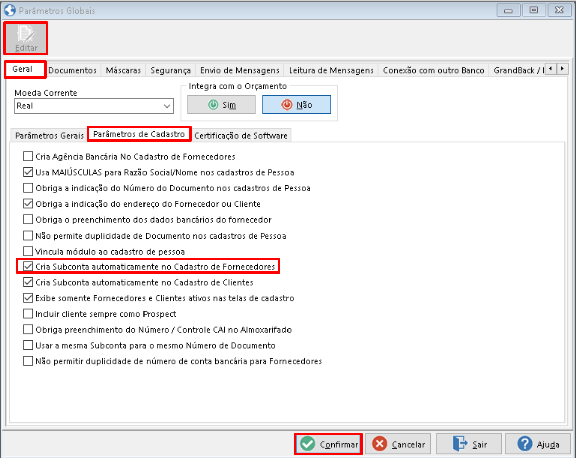Select the Parâmetros de Cadastro sub-tab

point(139,134)
